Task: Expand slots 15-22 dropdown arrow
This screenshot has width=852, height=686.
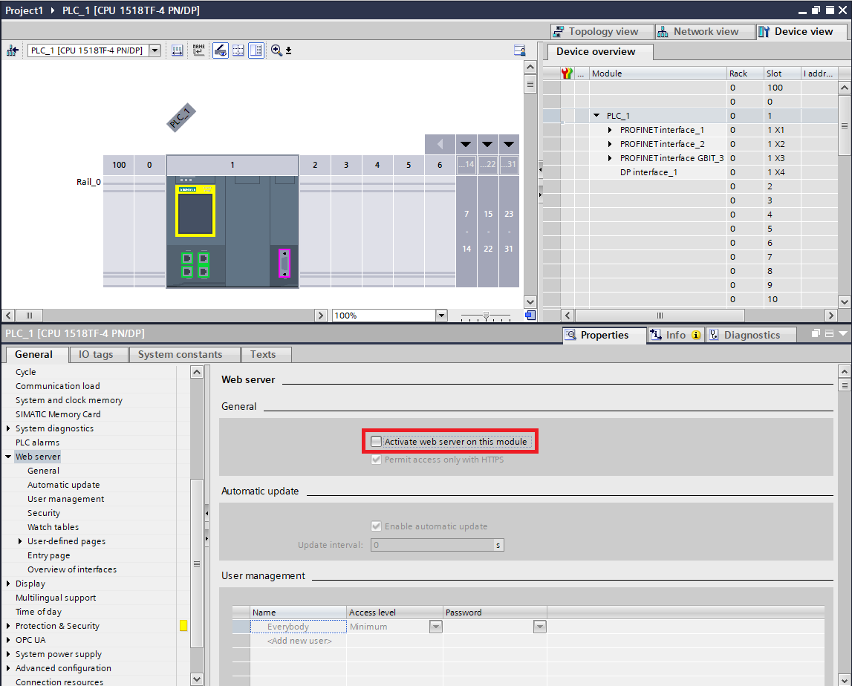Action: pyautogui.click(x=487, y=145)
